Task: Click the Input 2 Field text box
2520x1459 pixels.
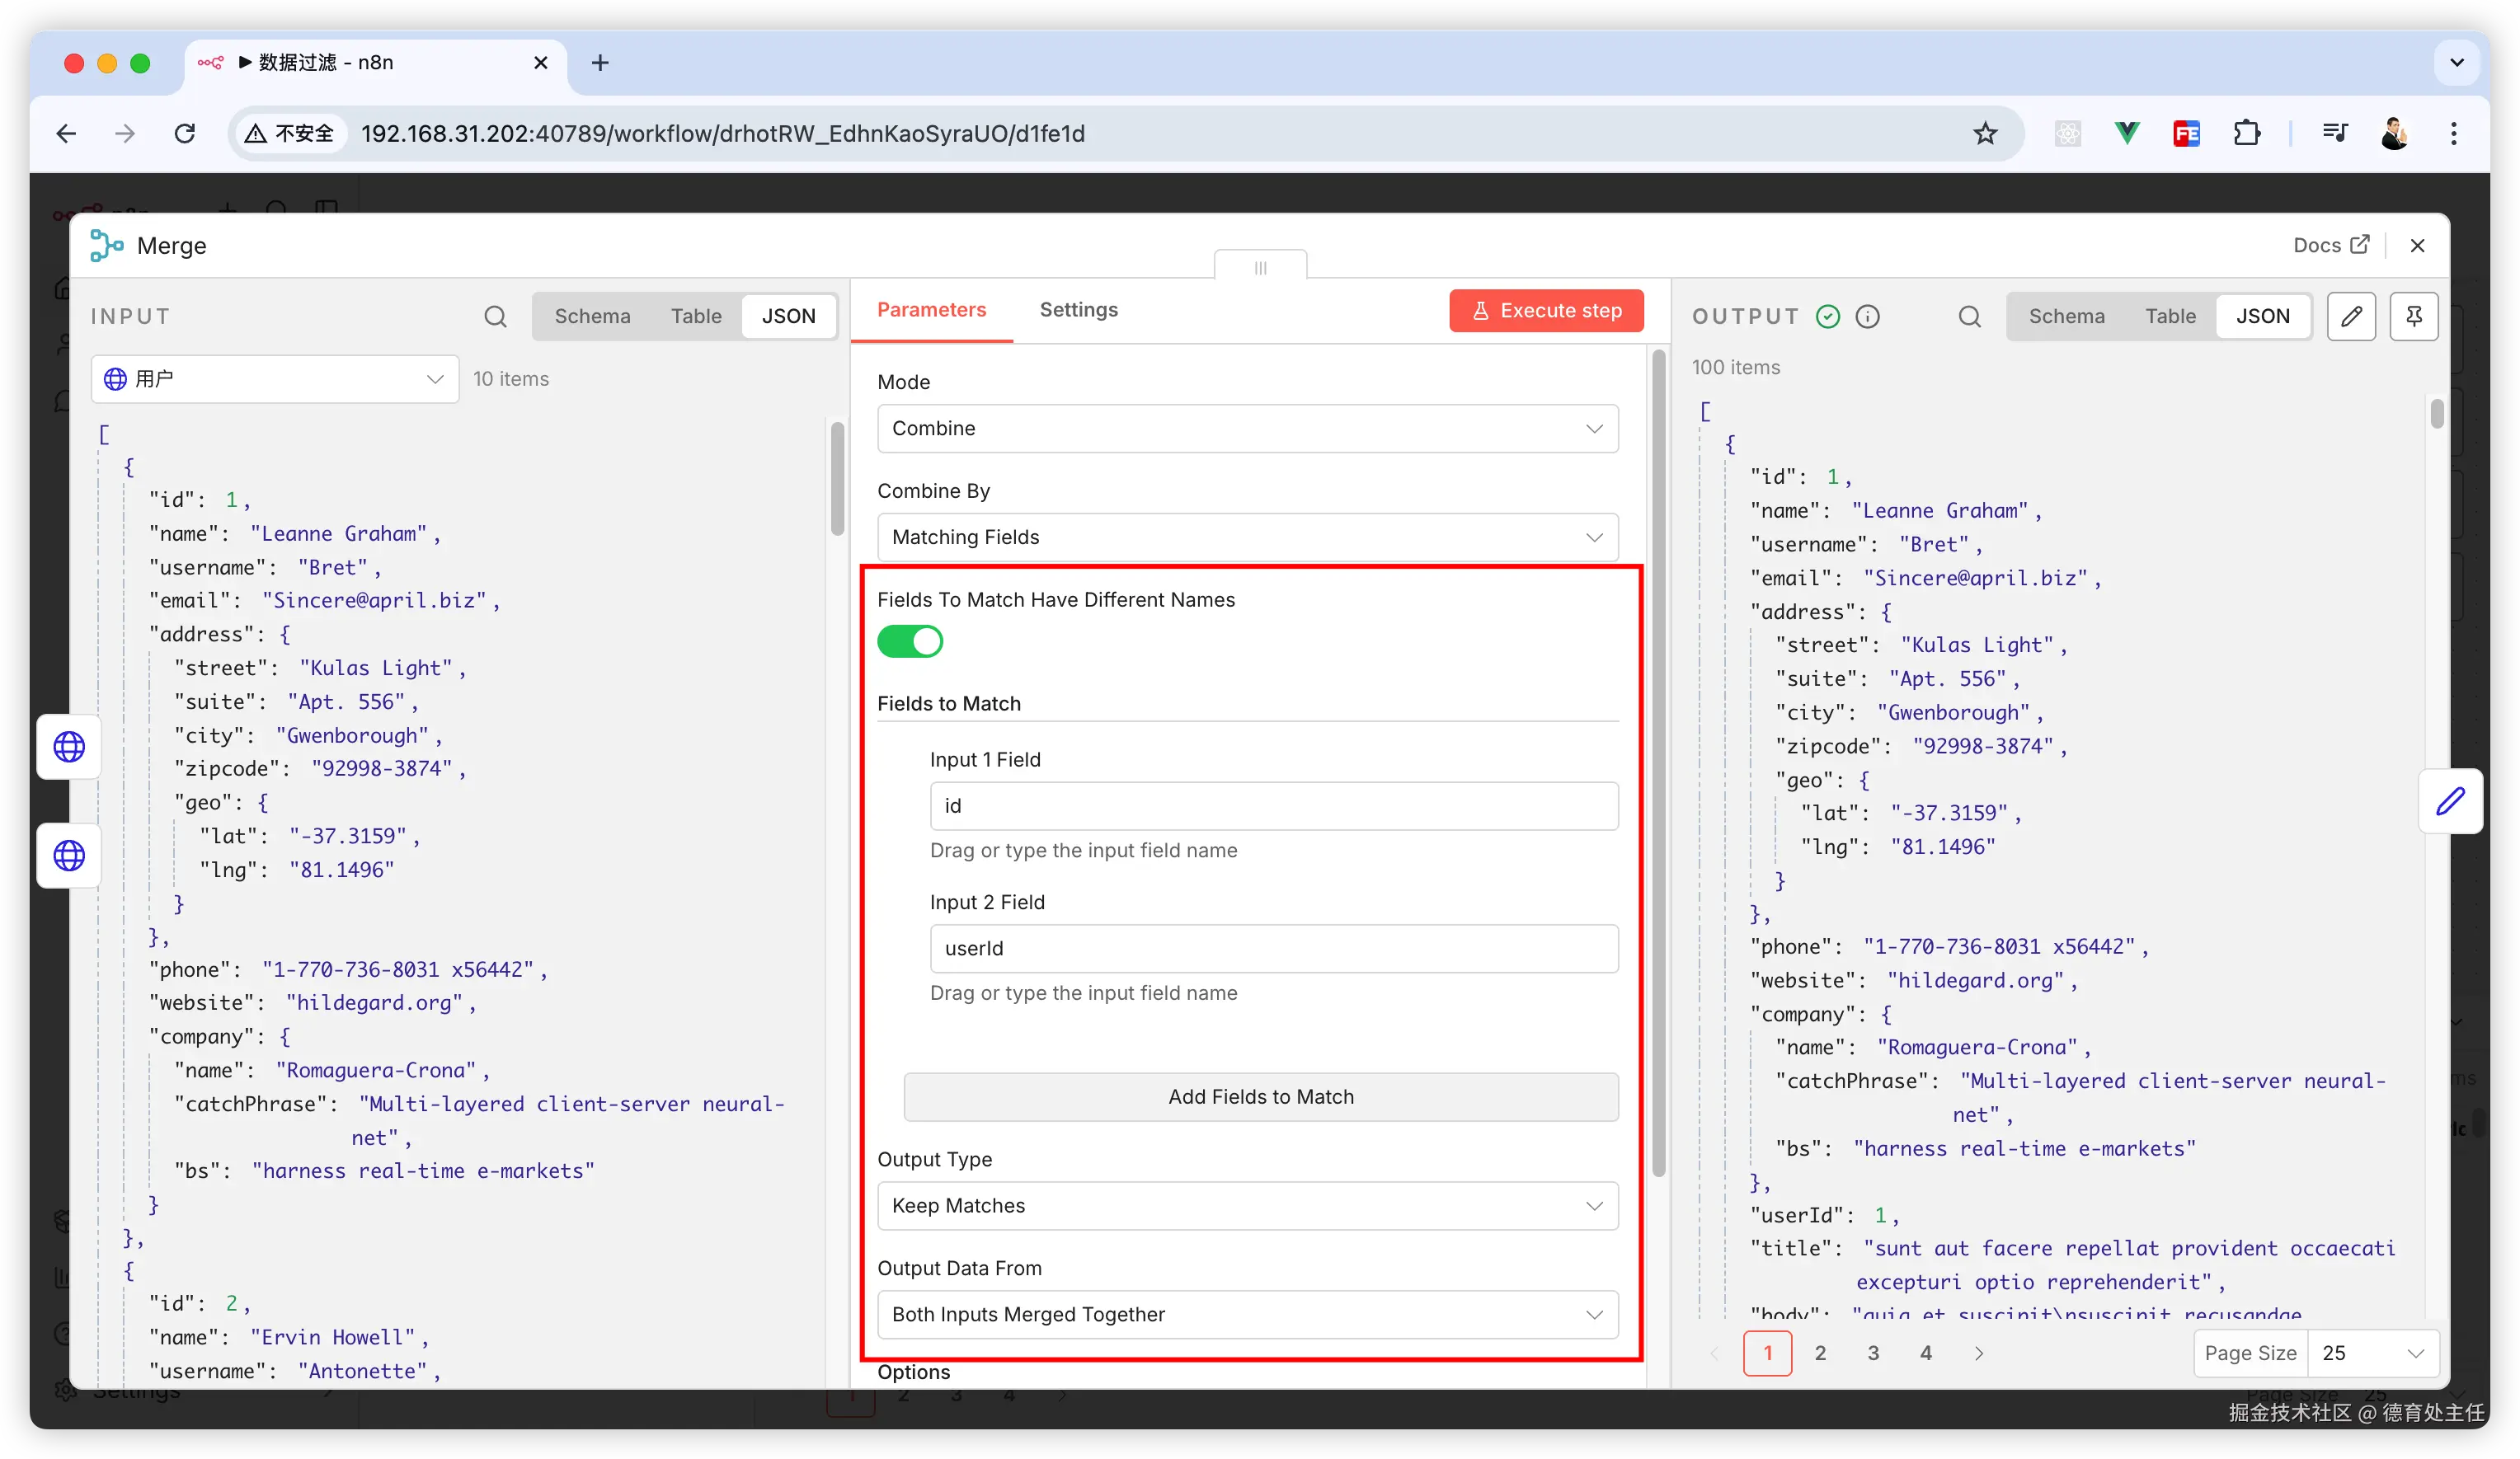Action: point(1273,948)
